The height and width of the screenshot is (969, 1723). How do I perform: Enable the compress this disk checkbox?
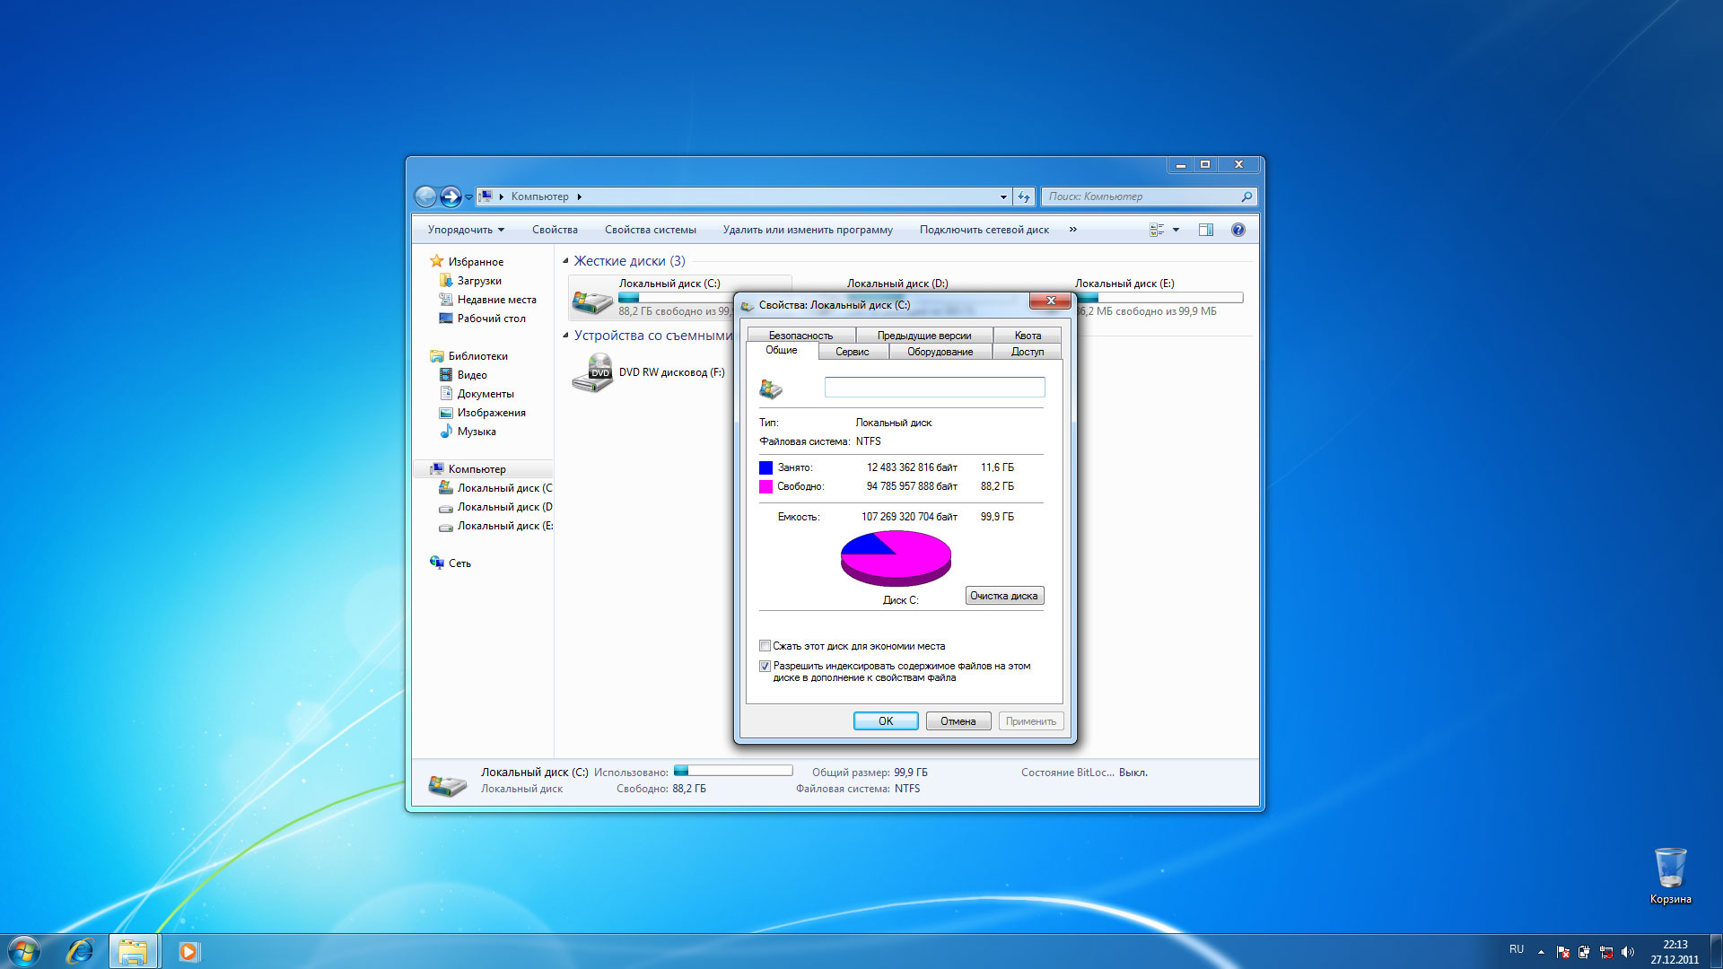(765, 646)
